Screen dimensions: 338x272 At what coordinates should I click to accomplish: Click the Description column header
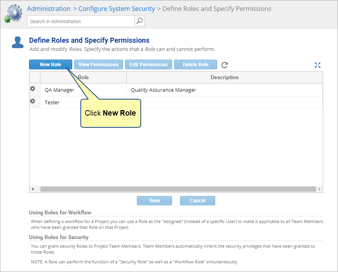(x=225, y=77)
